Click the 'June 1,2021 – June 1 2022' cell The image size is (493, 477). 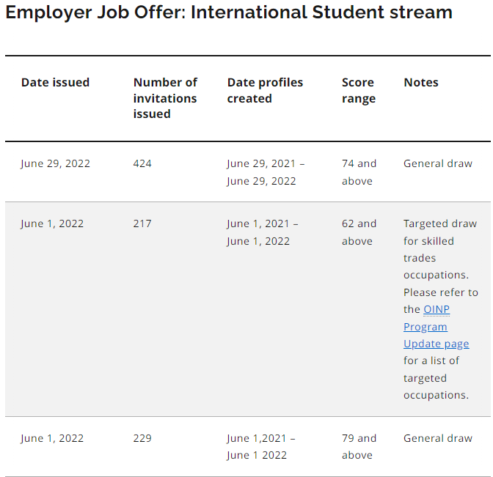click(x=261, y=446)
